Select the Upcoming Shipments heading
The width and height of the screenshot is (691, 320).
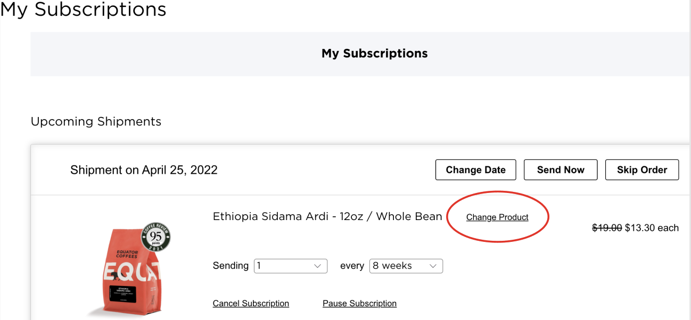point(96,122)
